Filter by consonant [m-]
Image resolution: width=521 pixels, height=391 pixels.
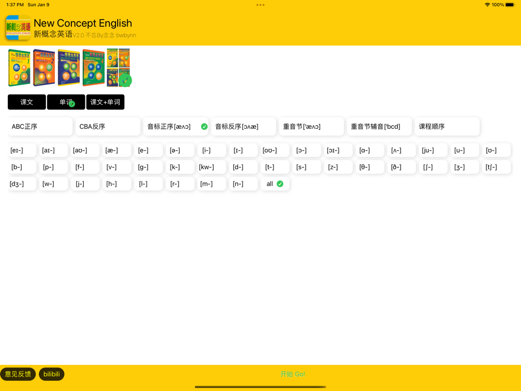coord(212,184)
